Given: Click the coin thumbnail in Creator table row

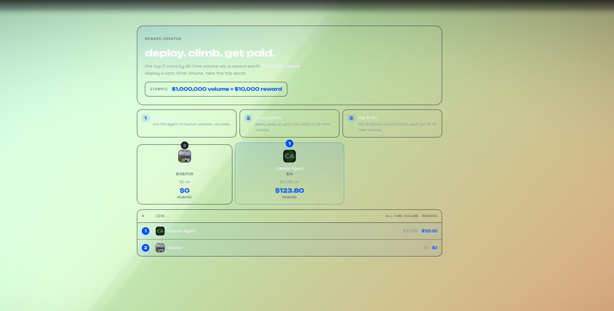Looking at the screenshot, I should (x=160, y=248).
